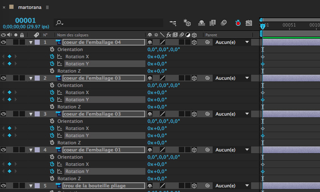Collapse layer 1 properties triangle
This screenshot has width=320, height=192.
click(x=31, y=43)
